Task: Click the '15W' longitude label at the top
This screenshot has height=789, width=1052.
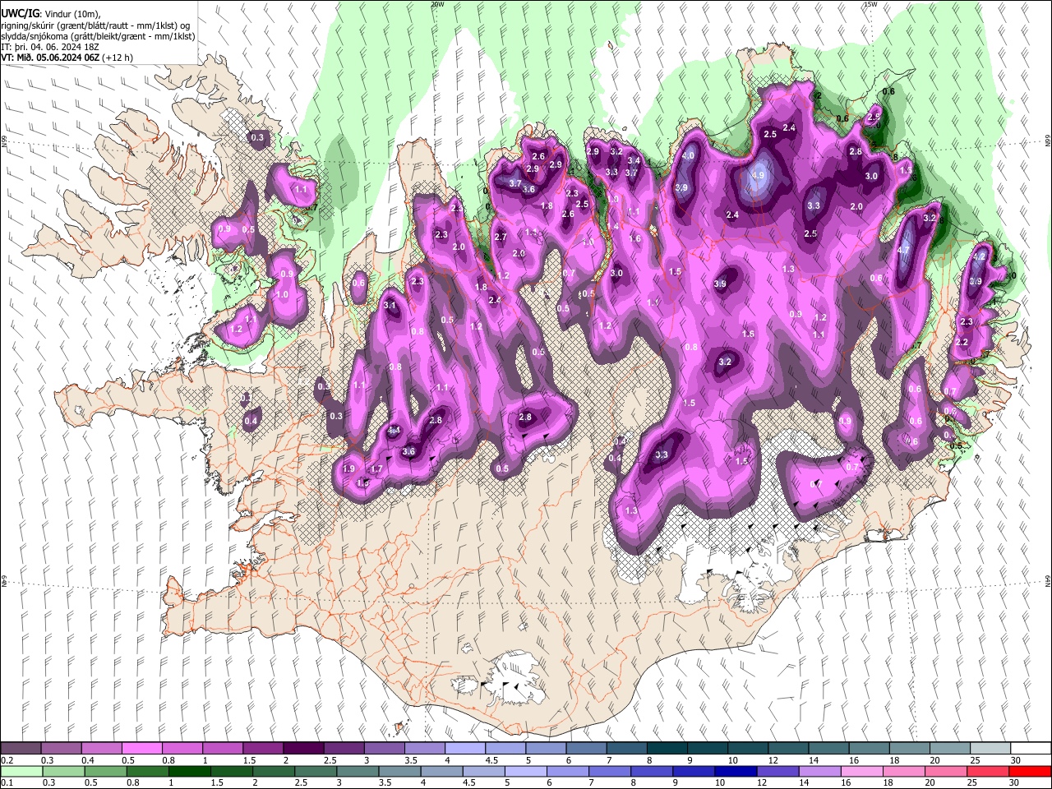Action: point(870,4)
